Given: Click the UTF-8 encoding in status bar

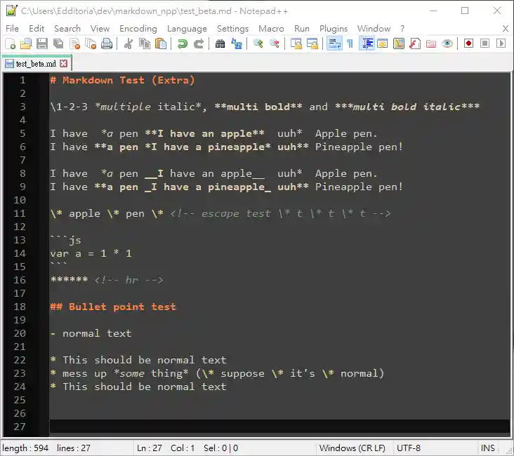Looking at the screenshot, I should 409,448.
